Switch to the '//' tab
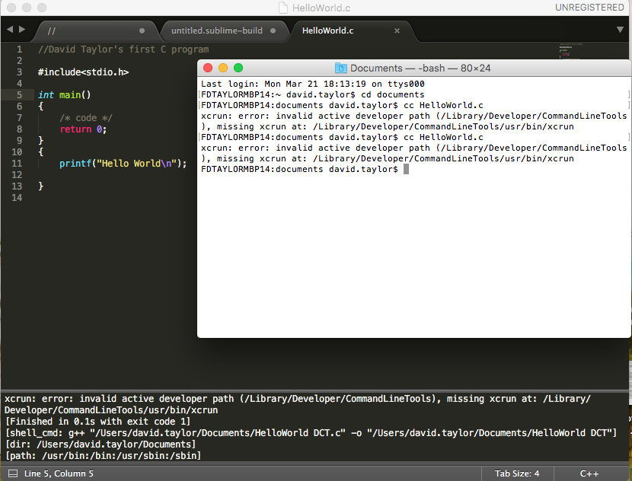Screen dimensions: 632x481 click(96, 30)
